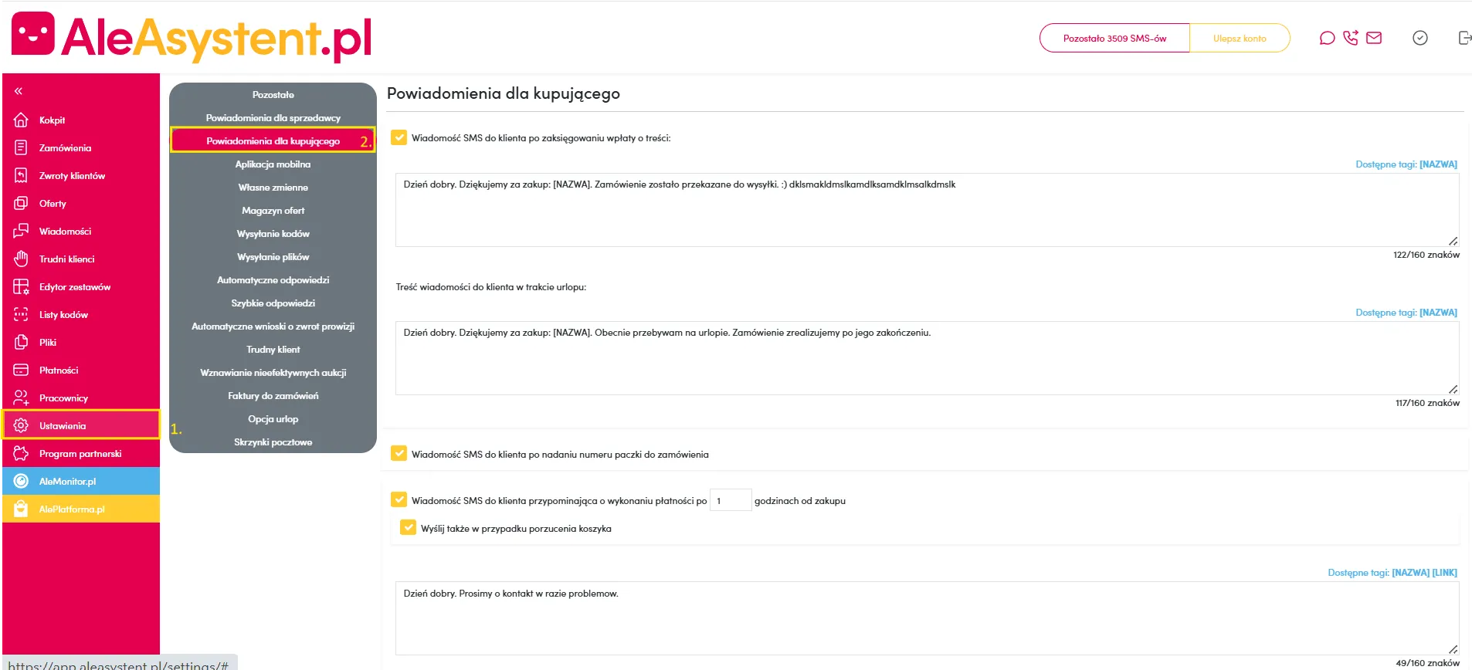The width and height of the screenshot is (1472, 670).
Task: Toggle the payment reminder SMS checkbox
Action: pos(399,500)
